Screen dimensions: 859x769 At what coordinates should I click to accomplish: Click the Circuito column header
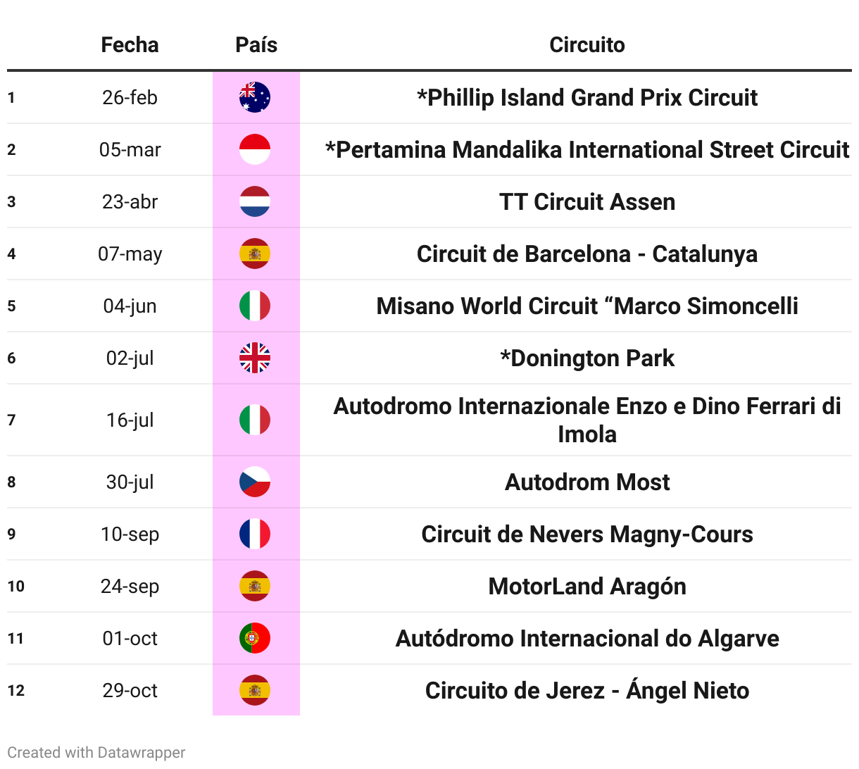587,45
